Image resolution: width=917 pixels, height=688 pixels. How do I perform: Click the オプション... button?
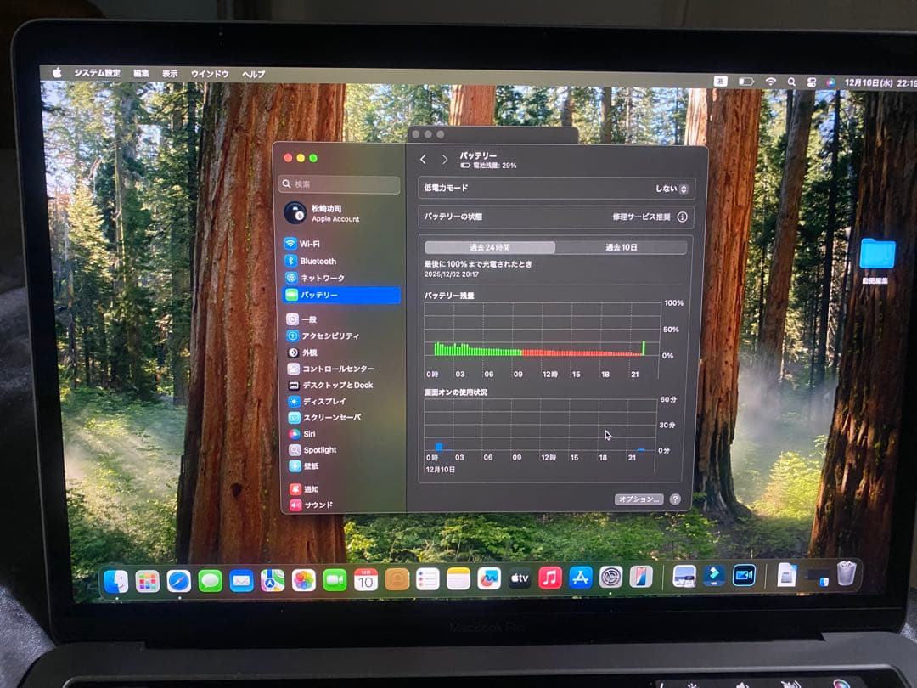638,499
